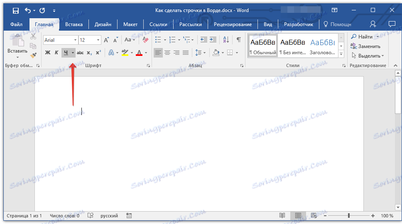Image resolution: width=402 pixels, height=224 pixels.
Task: Toggle bold Ж formatting
Action: [x=48, y=53]
